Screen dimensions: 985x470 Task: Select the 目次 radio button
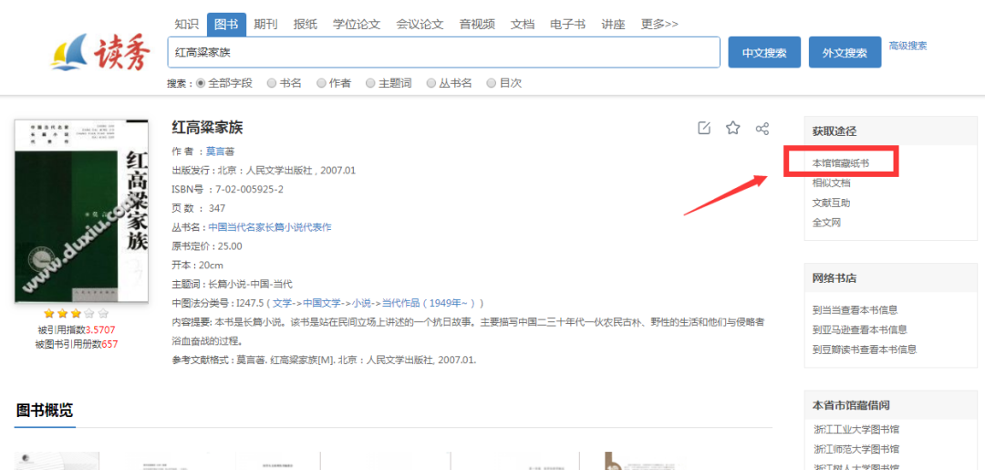point(492,83)
